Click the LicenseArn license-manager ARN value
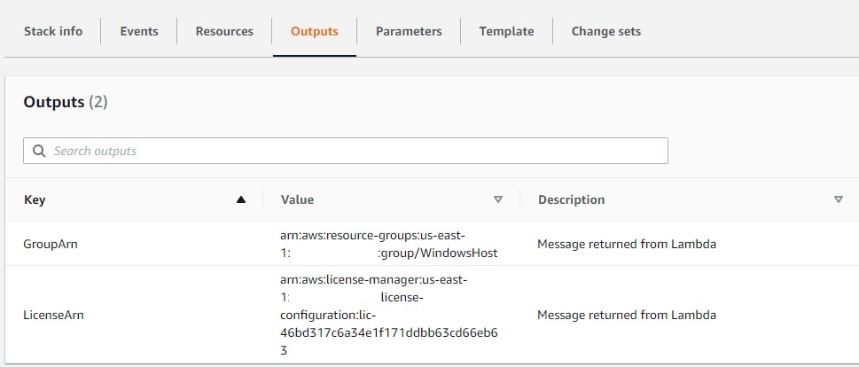 click(389, 315)
